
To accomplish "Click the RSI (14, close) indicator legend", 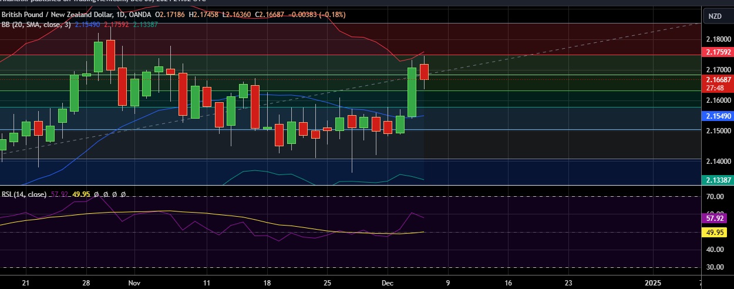I will tap(24, 194).
